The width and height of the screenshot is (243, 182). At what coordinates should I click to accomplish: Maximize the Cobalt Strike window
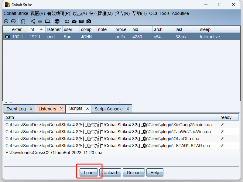coord(220,5)
